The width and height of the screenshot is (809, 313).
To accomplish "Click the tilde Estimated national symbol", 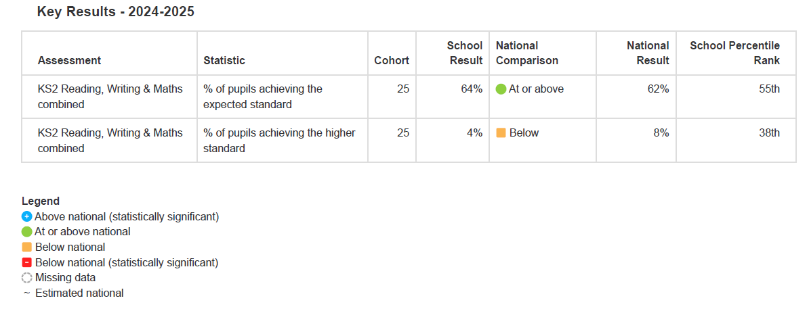I will point(27,293).
